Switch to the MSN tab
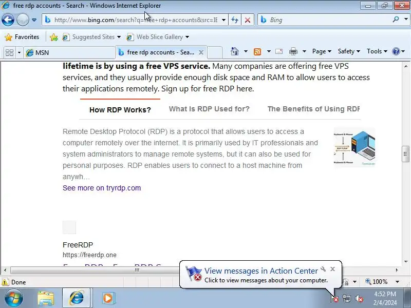The height and width of the screenshot is (308, 411). (x=69, y=53)
